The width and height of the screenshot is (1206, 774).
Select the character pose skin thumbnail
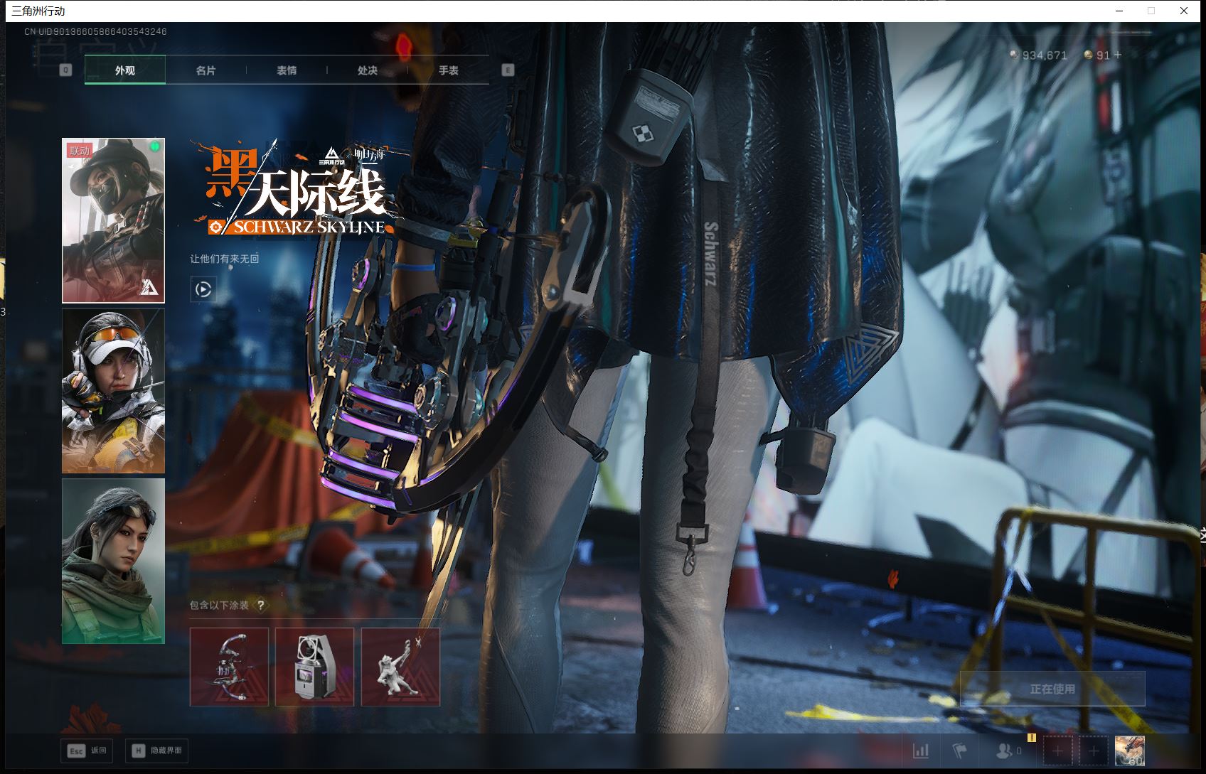(400, 667)
